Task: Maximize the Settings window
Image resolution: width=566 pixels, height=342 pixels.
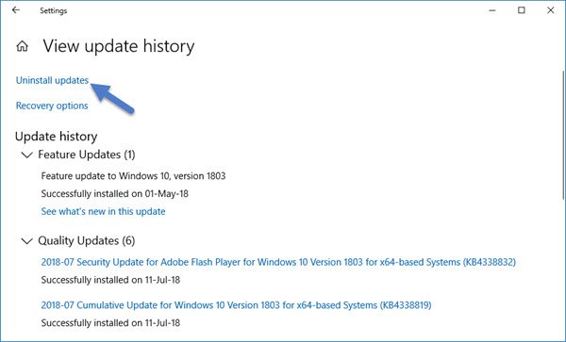Action: tap(522, 10)
